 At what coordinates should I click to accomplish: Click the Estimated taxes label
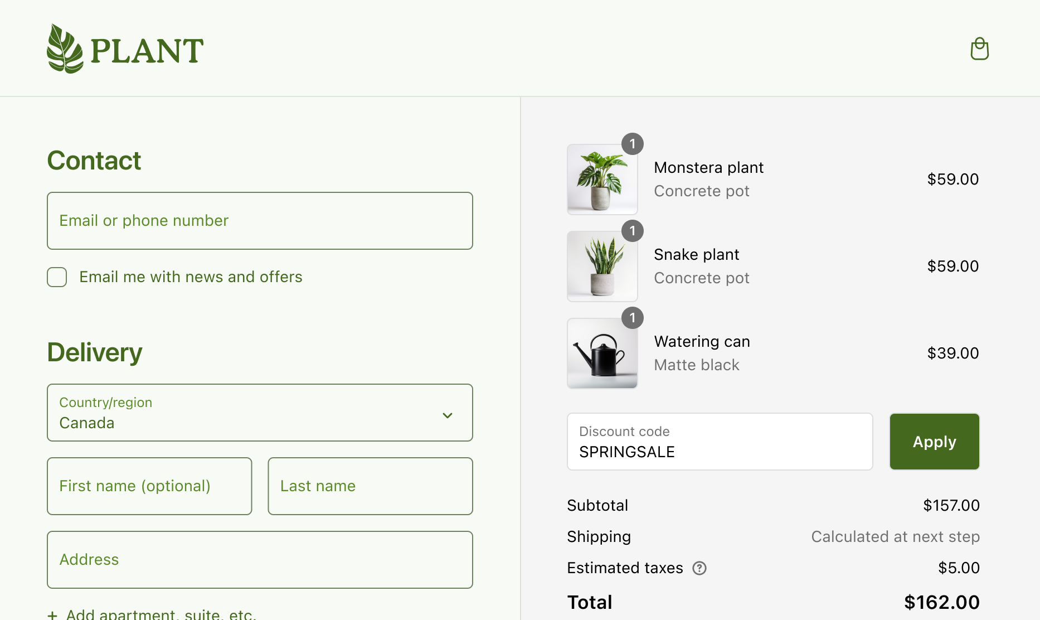625,568
